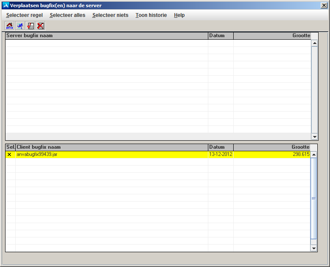Viewport: 330px width, 267px height.
Task: Click client list scrollbar down arrow
Action: tap(314, 248)
